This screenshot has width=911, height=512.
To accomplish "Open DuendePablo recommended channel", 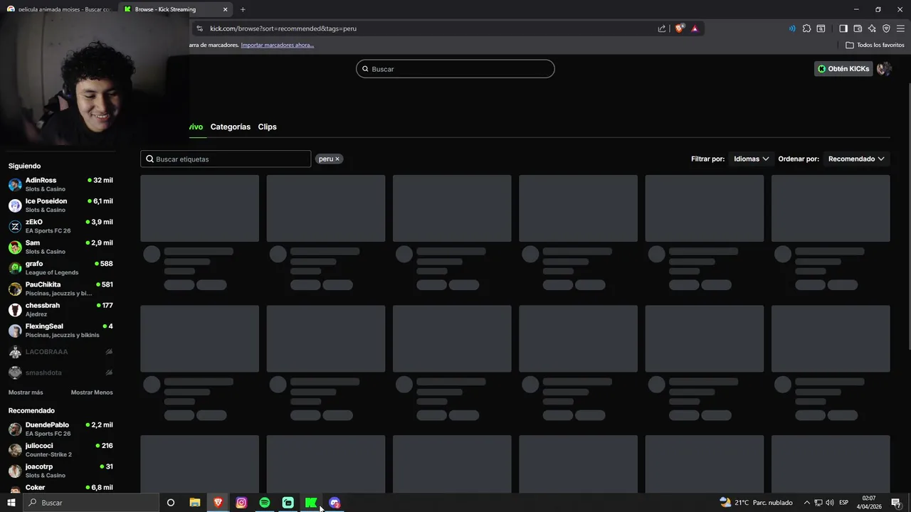I will point(60,429).
